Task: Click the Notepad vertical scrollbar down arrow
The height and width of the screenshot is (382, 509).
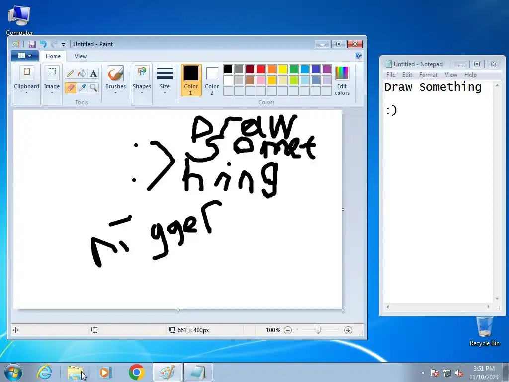Action: click(x=497, y=299)
